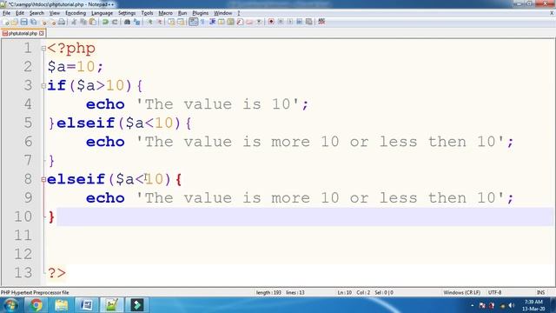Toggle the file Monitoring icon
556x313 pixels.
259,22
